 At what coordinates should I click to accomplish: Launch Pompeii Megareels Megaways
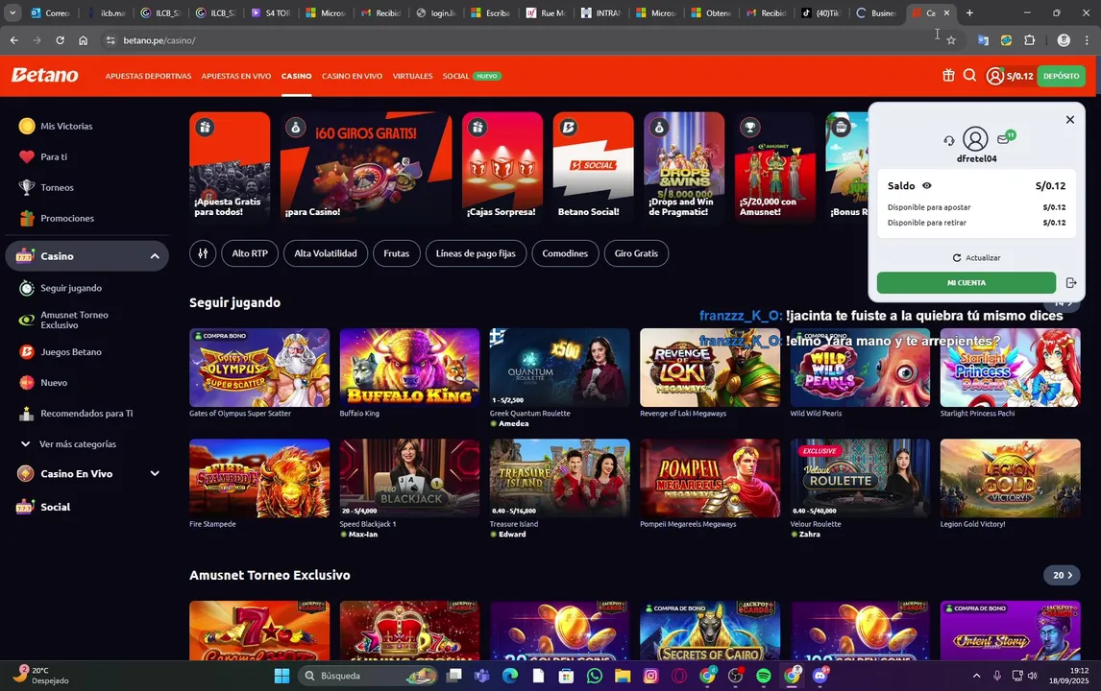point(710,479)
